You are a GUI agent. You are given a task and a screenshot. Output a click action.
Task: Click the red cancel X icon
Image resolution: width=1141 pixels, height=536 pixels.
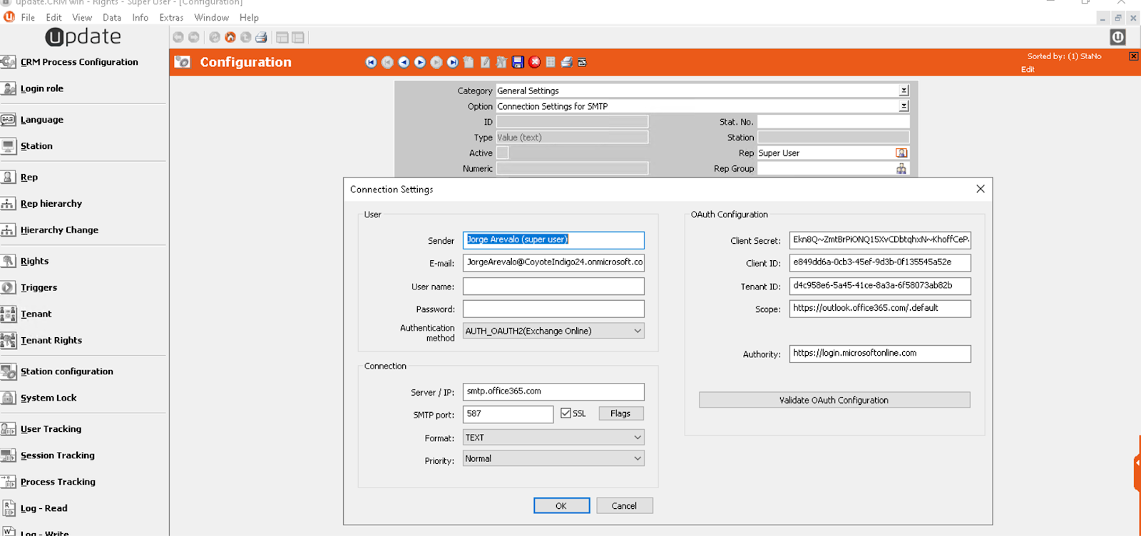pos(534,62)
